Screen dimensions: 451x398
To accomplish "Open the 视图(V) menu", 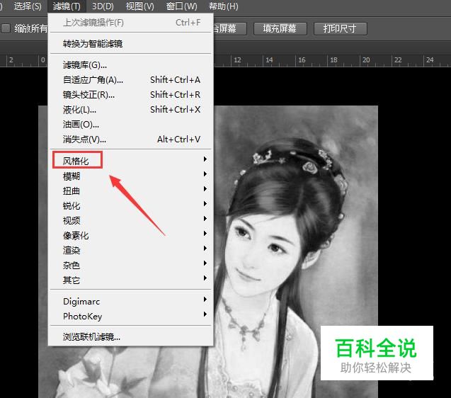I will pos(140,6).
